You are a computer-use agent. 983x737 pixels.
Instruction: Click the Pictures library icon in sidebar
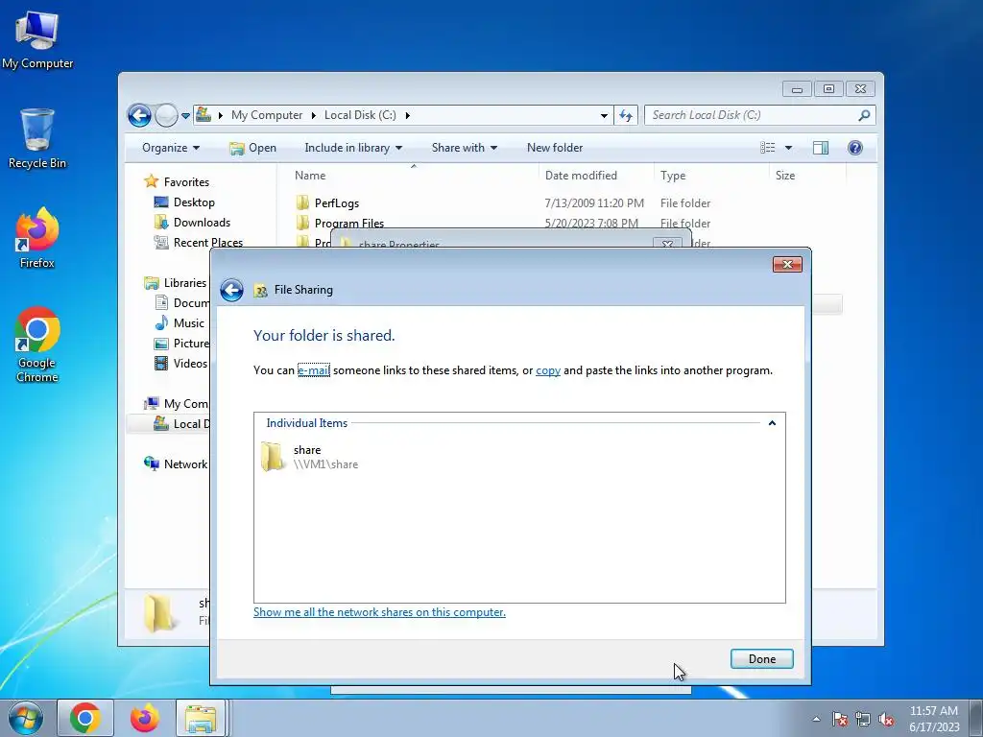161,343
